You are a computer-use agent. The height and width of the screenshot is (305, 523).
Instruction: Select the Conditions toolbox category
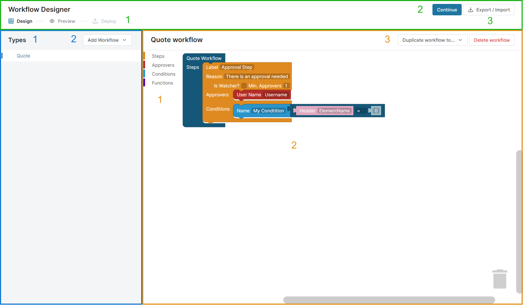click(163, 74)
